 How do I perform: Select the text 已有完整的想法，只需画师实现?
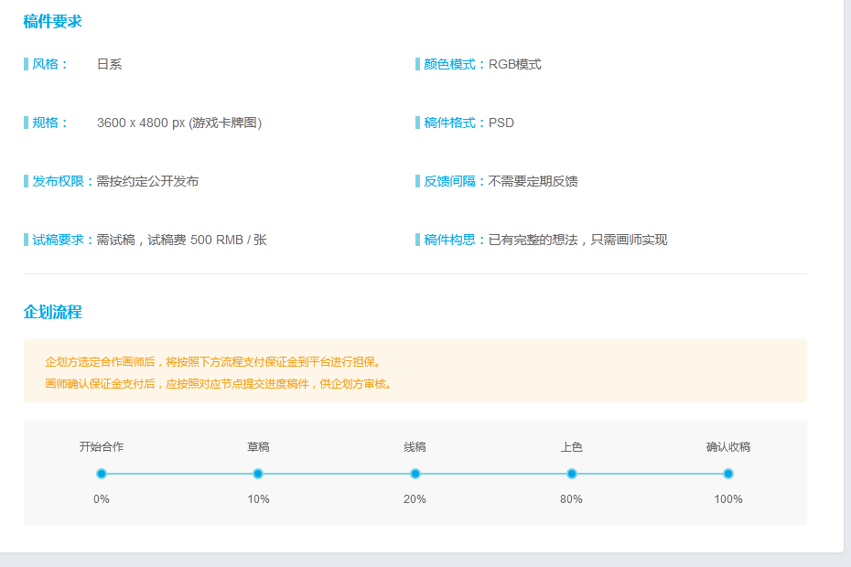[x=578, y=240]
